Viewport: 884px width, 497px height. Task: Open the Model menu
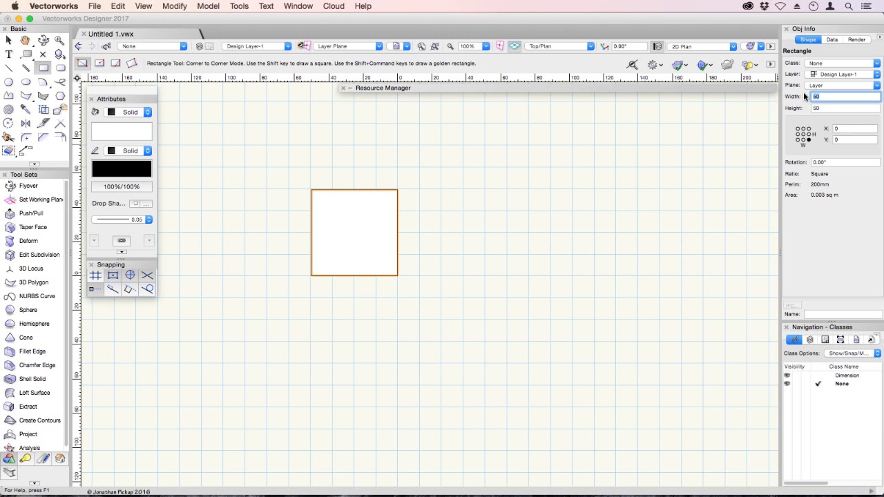tap(209, 6)
